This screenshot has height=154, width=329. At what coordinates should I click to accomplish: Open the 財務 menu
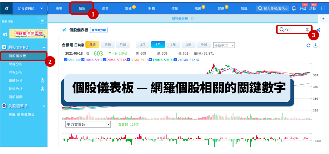151,9
